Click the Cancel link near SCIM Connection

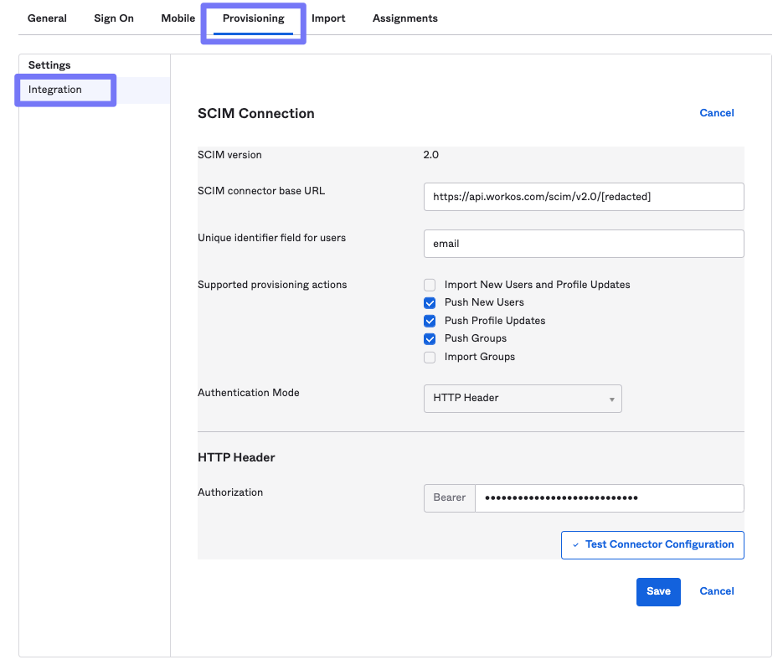(x=716, y=112)
